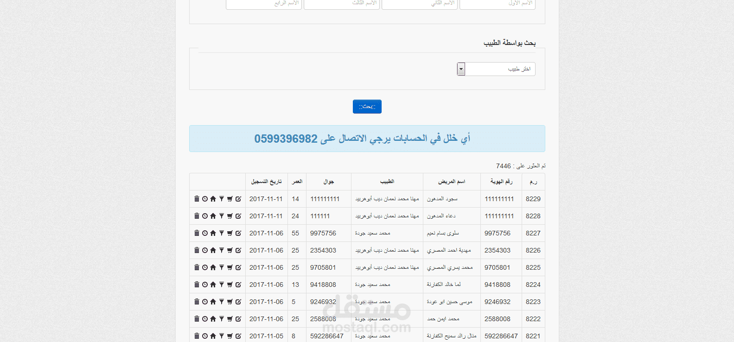Click the phone number 0599396982 in the notice banner
Screen dimensions: 734x342
(x=286, y=139)
